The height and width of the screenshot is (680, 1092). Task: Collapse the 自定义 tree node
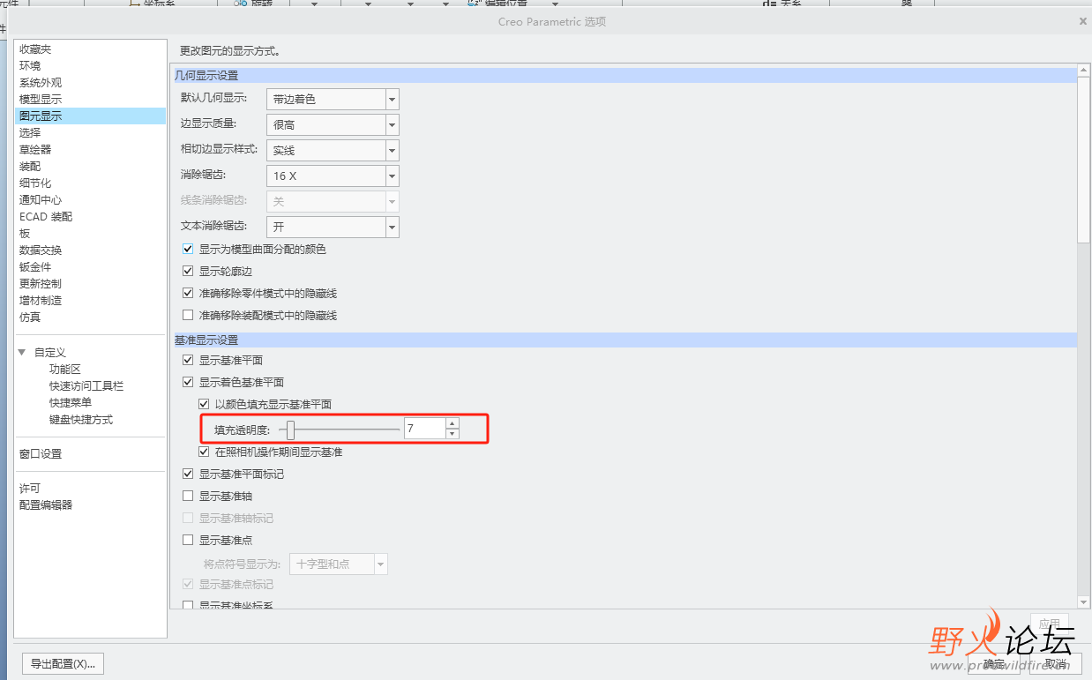(x=22, y=353)
